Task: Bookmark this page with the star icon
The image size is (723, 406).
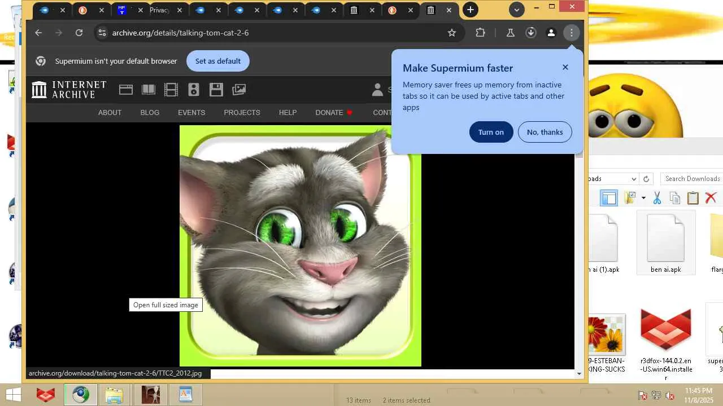Action: coord(452,33)
